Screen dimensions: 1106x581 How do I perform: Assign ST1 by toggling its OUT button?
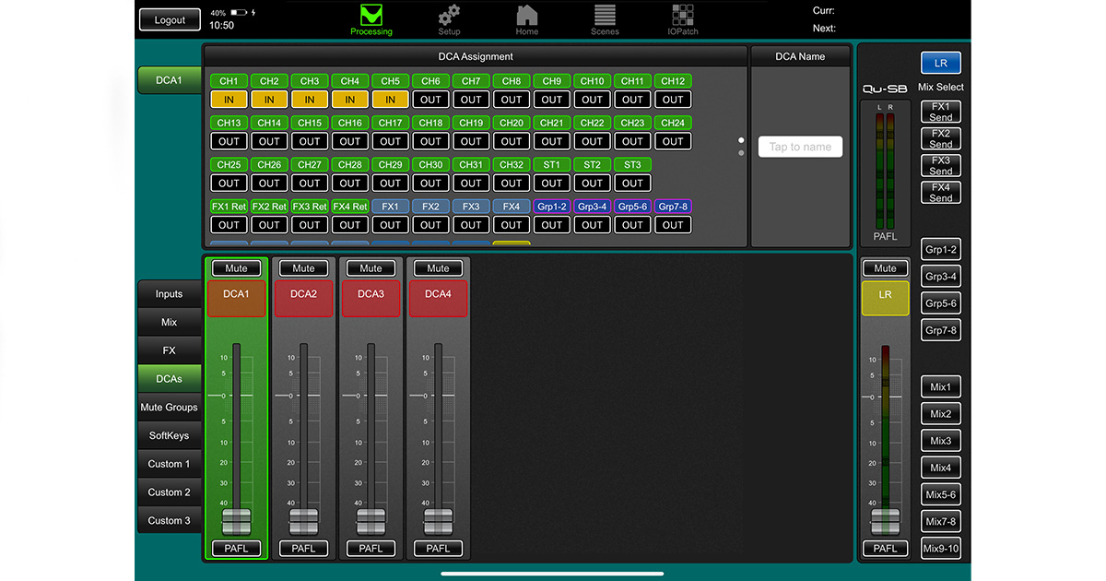click(x=552, y=183)
